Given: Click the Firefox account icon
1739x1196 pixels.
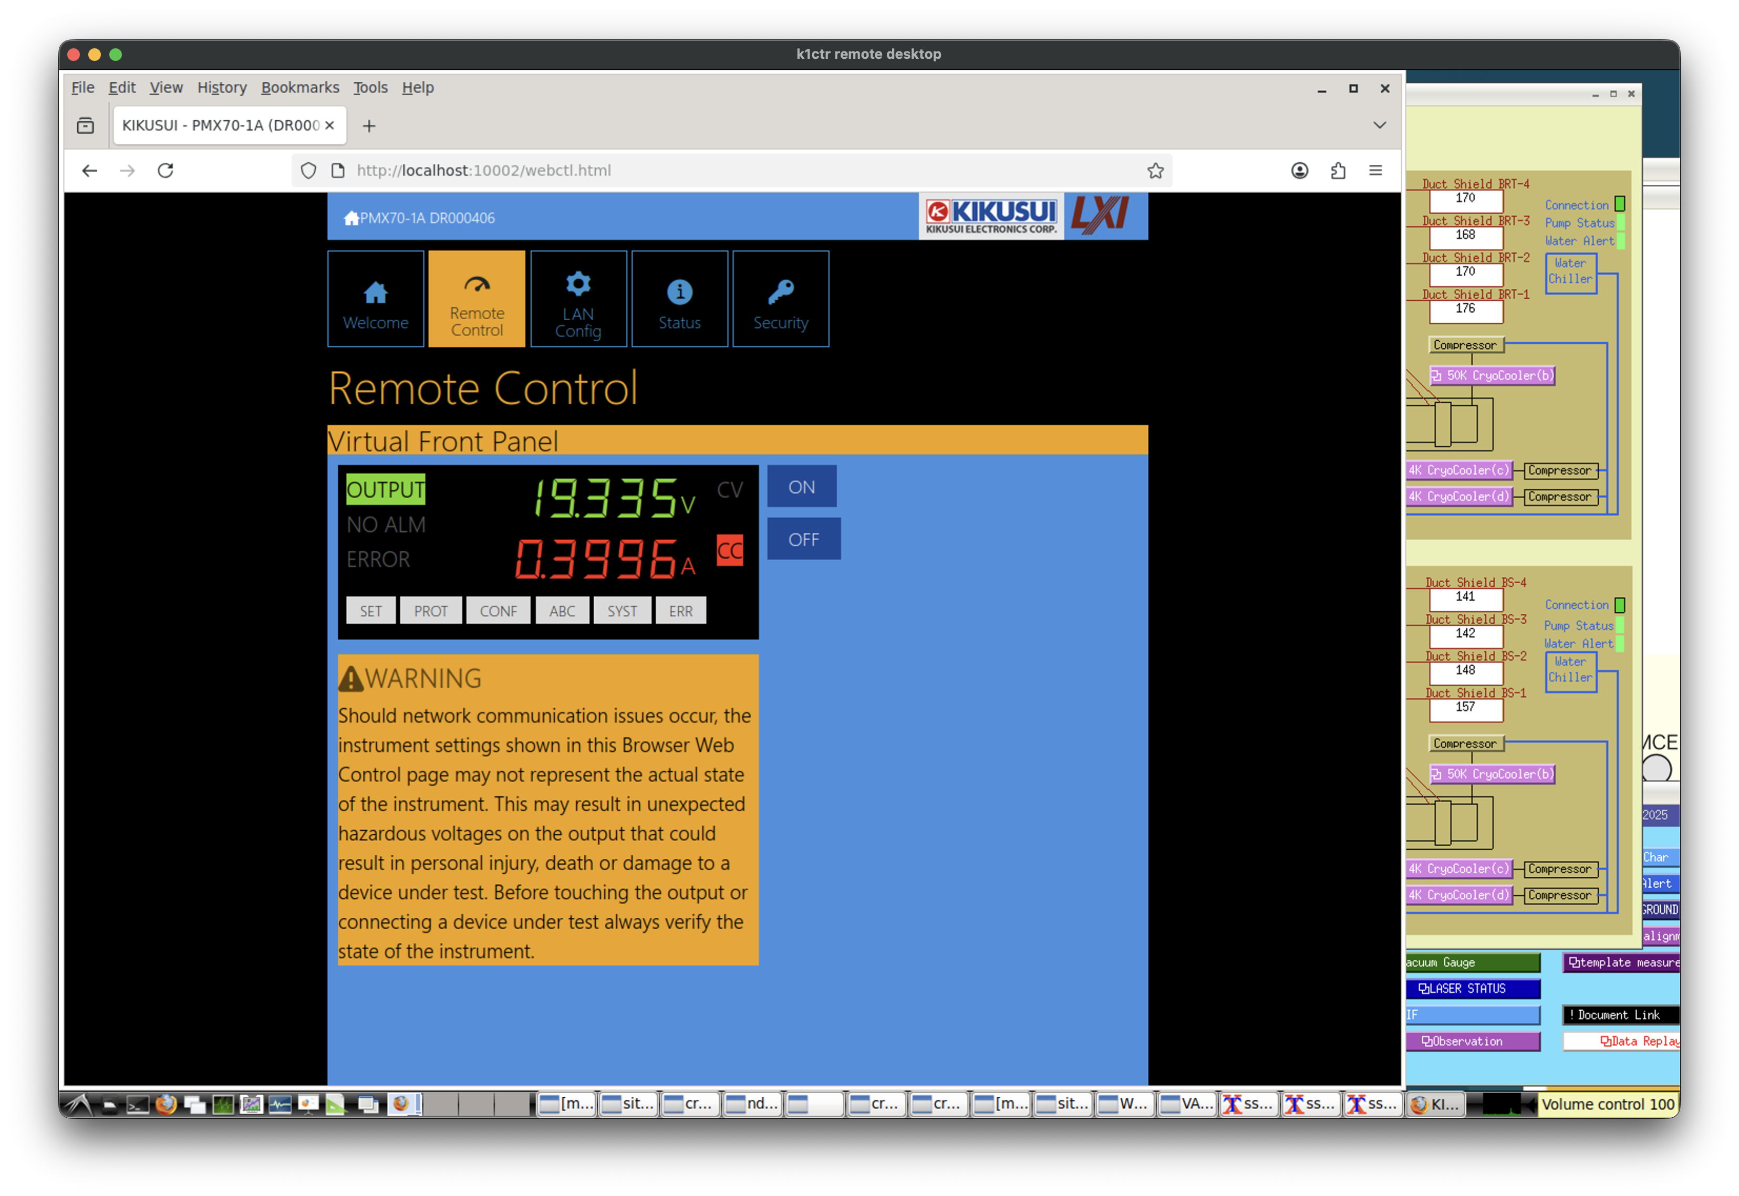Looking at the screenshot, I should tap(1300, 171).
